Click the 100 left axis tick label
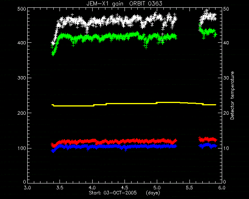Screen dimensions: 249x199 [21, 148]
